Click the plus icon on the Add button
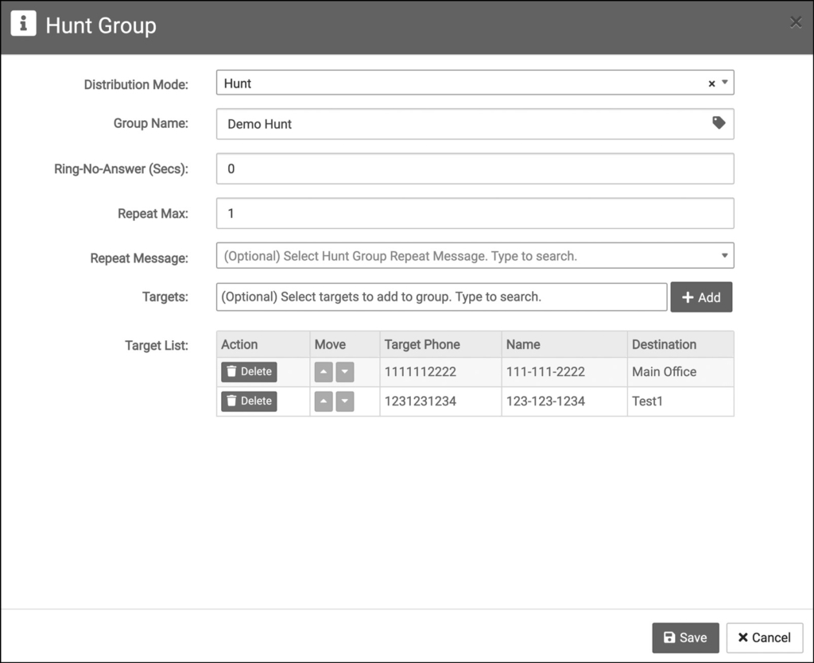This screenshot has width=814, height=663. tap(689, 297)
